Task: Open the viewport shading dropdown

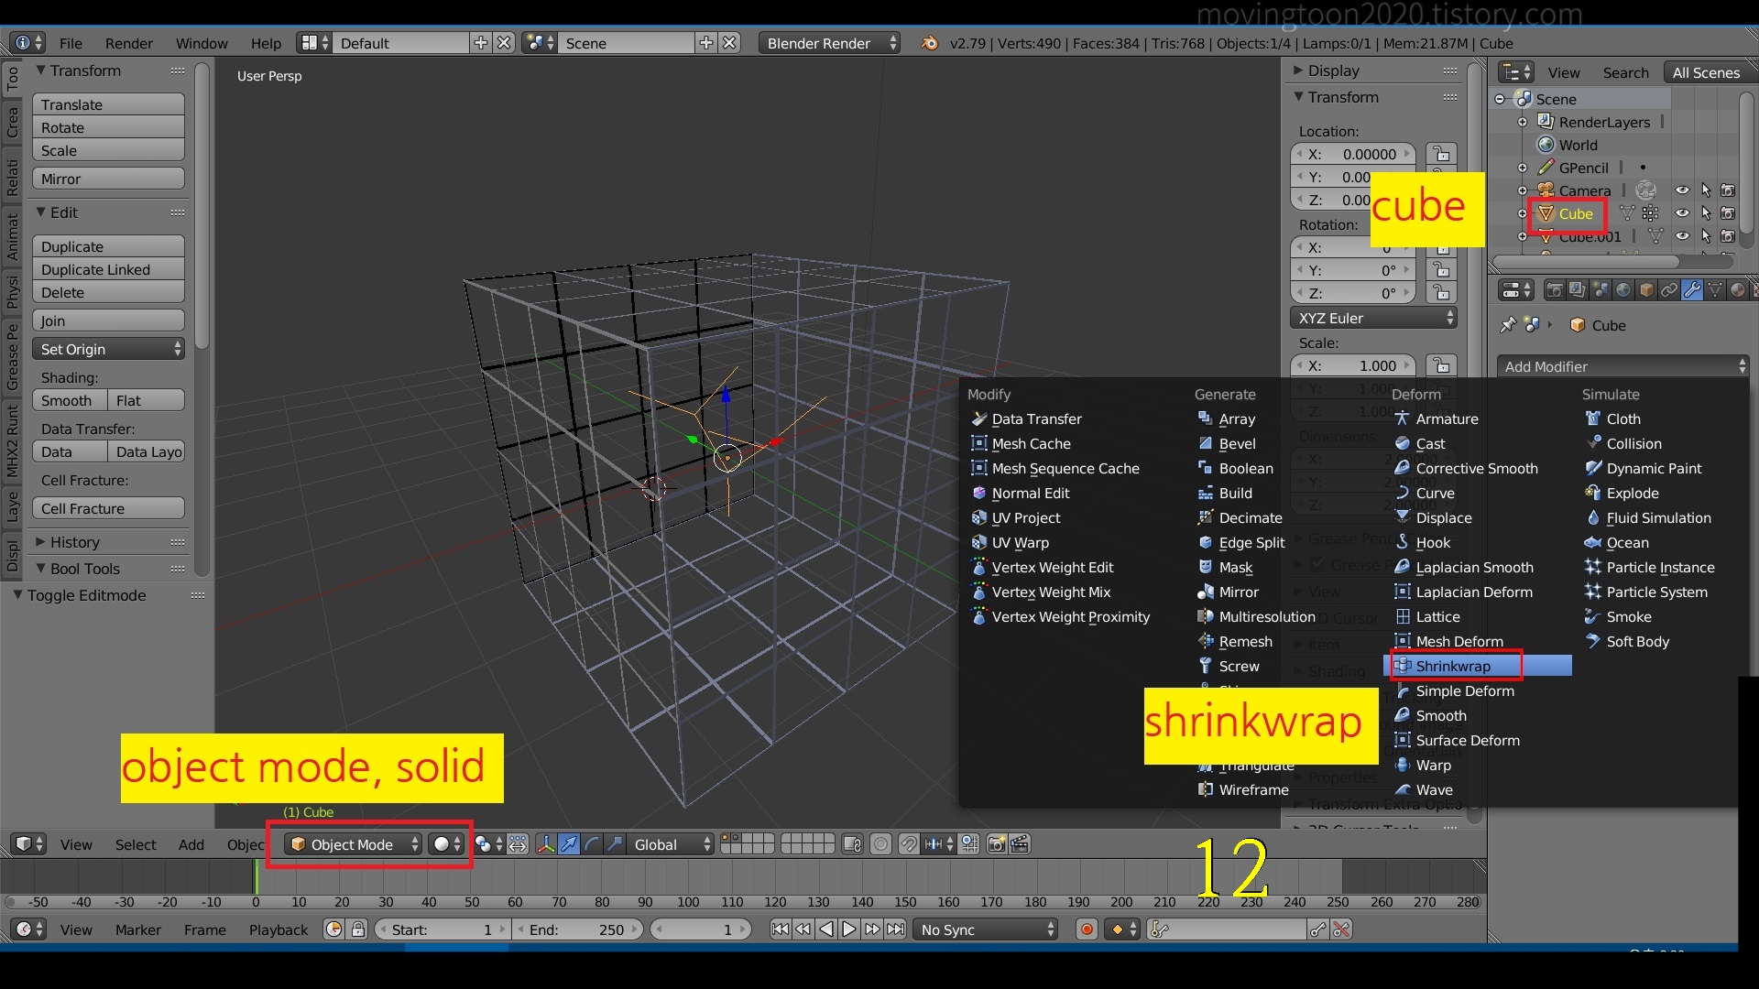Action: coord(447,844)
